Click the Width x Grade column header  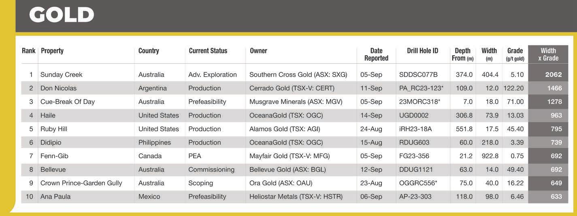[548, 55]
